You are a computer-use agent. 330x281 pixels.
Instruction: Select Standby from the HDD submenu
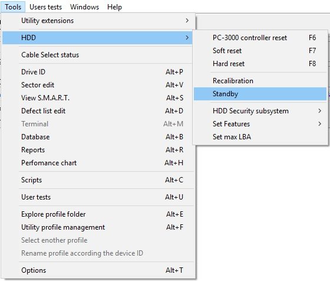click(260, 94)
